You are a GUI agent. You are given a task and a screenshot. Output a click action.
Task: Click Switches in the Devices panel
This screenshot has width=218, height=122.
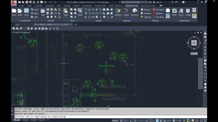(146, 13)
